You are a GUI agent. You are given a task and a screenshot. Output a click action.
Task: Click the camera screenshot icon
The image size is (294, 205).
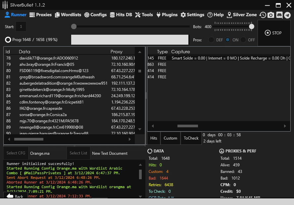[271, 15]
